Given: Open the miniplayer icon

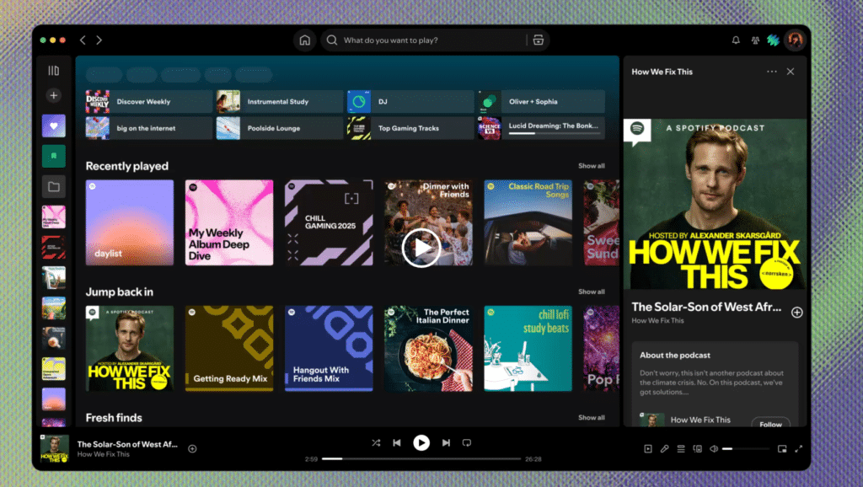Looking at the screenshot, I should click(782, 449).
